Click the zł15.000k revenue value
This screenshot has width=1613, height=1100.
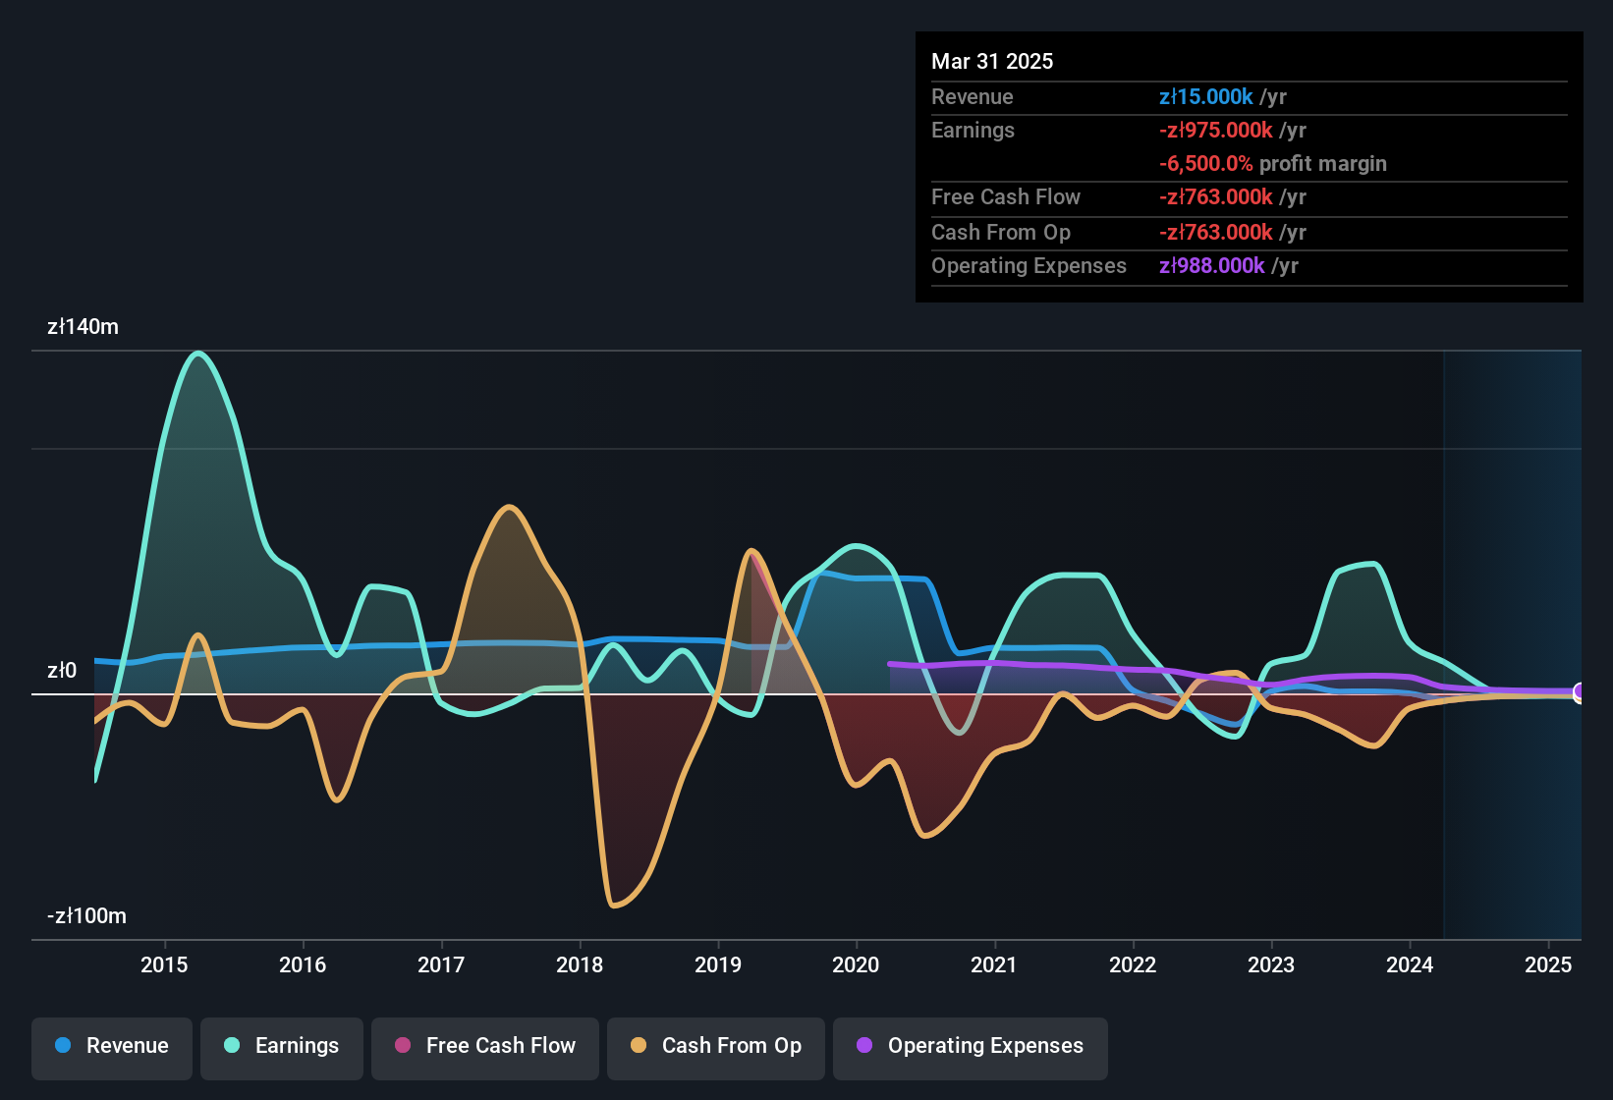(x=1205, y=96)
